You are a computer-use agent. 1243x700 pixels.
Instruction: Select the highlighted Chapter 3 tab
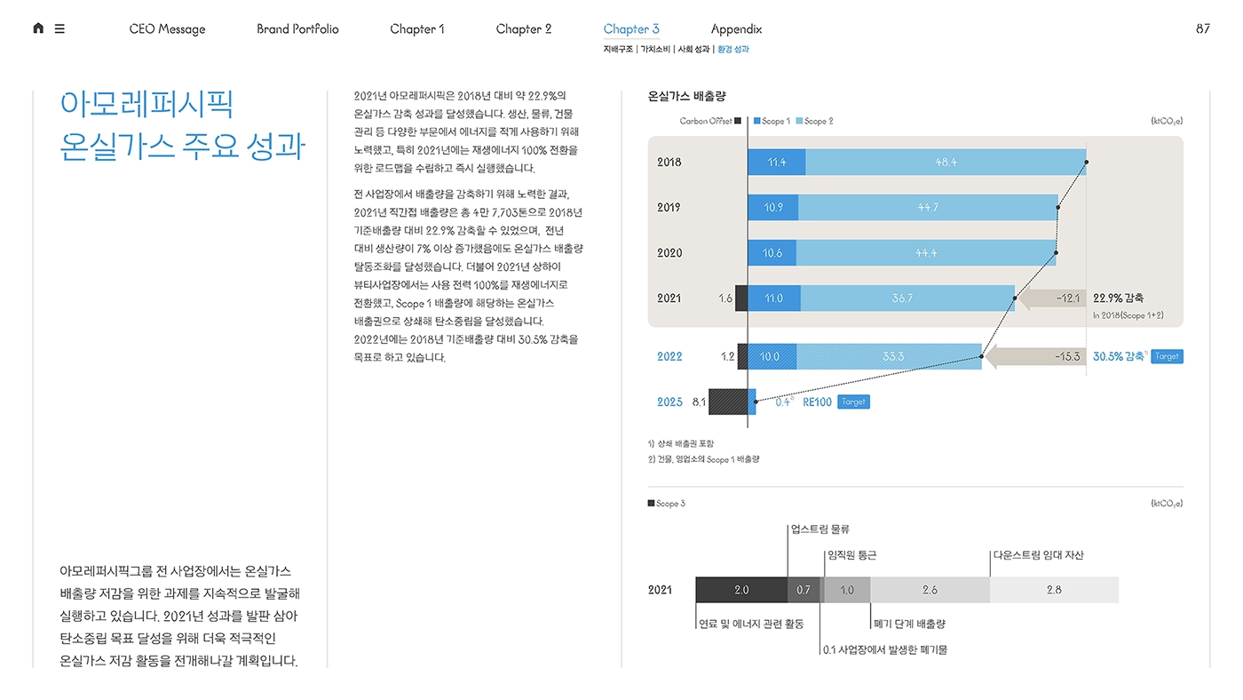pyautogui.click(x=631, y=29)
